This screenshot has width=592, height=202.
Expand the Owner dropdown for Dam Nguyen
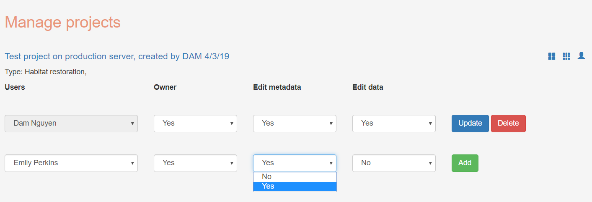tap(195, 124)
